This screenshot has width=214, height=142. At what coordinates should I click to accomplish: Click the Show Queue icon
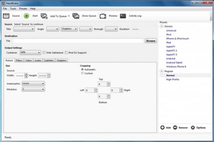(x=76, y=16)
